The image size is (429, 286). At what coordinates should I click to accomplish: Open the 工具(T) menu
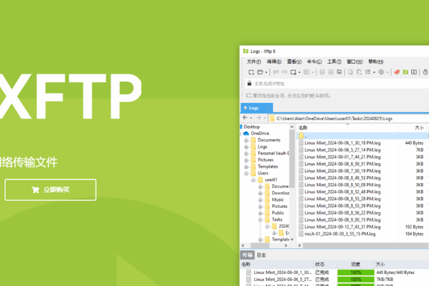coord(335,62)
